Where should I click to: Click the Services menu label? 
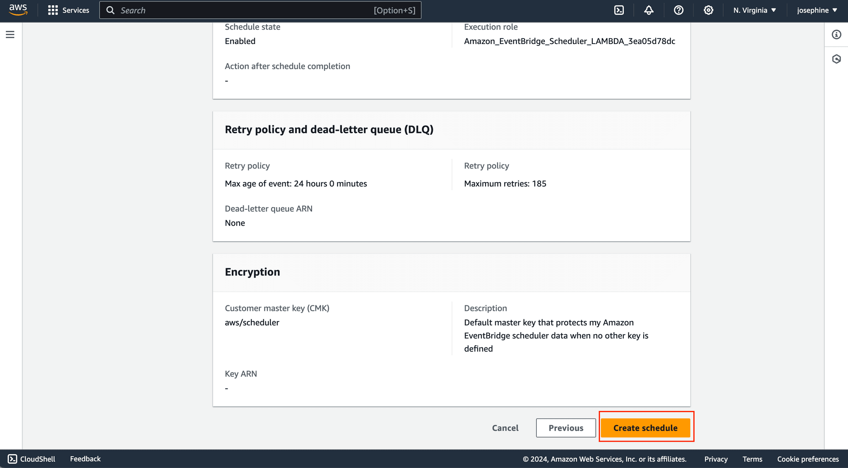[x=76, y=10]
